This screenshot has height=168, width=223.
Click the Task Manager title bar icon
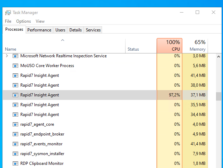(x=8, y=13)
